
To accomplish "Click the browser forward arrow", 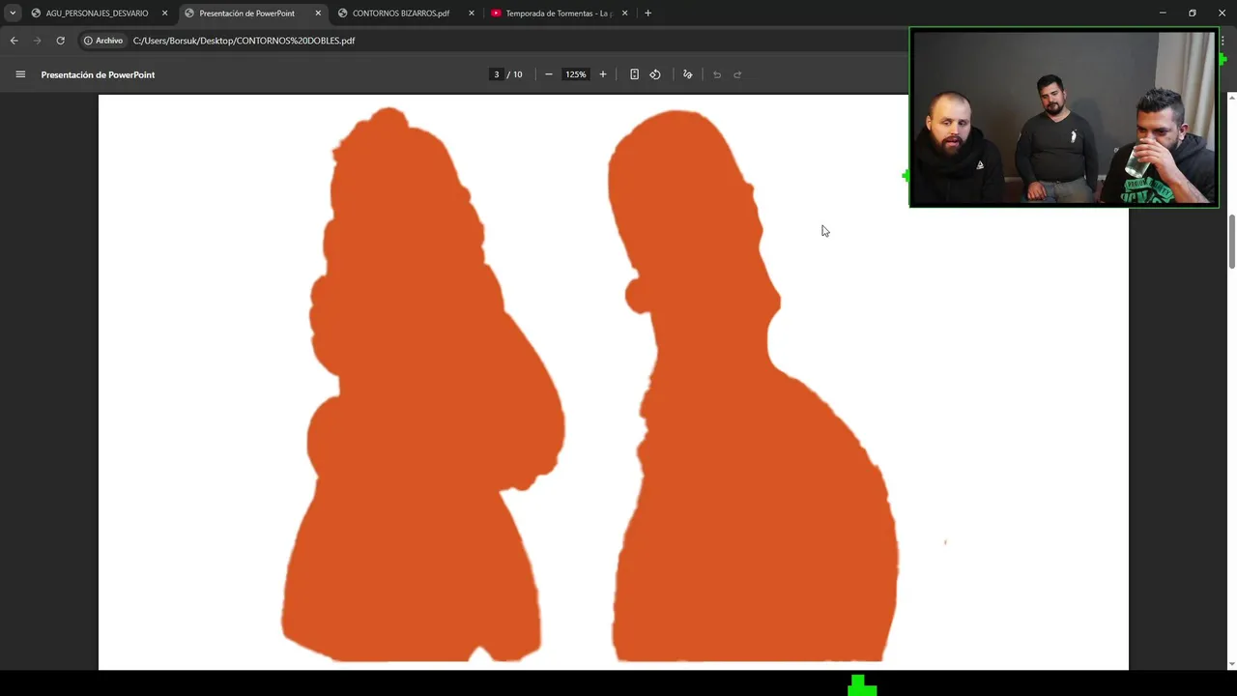I will pyautogui.click(x=37, y=41).
